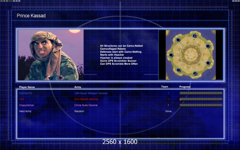Click Tom's team number
The height and width of the screenshot is (150, 240).
(168, 99)
